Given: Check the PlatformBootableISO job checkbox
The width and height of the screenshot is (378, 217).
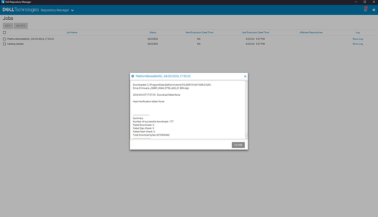Looking at the screenshot, I should [x=4, y=39].
